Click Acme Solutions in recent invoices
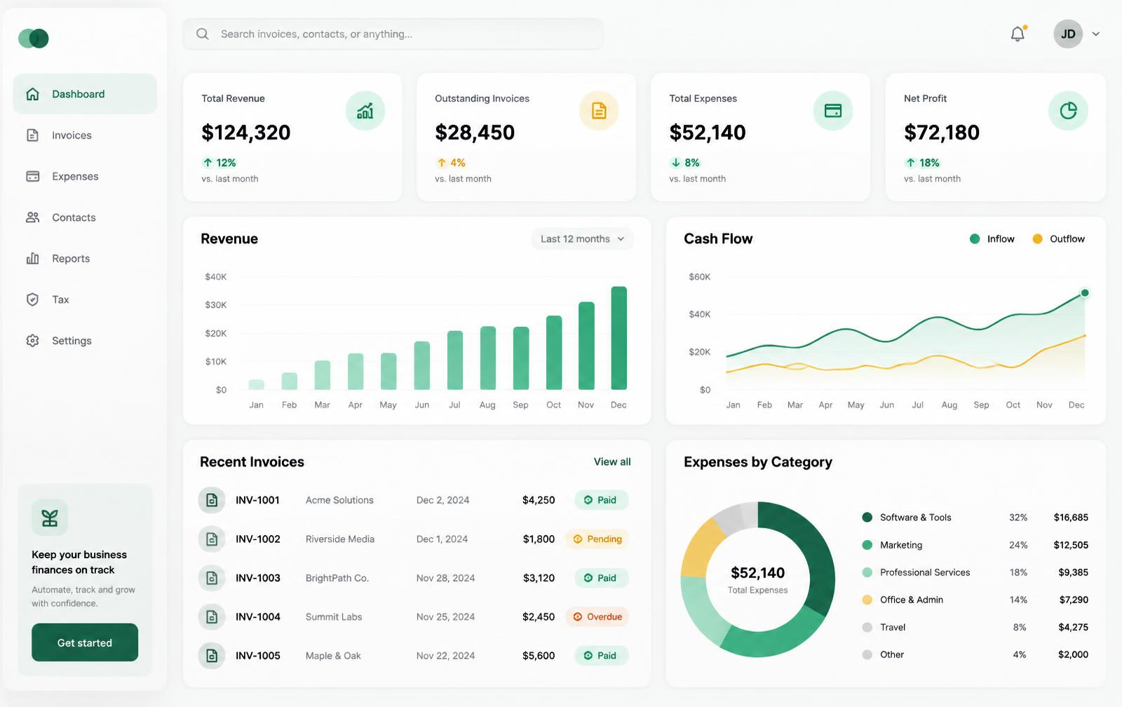This screenshot has width=1122, height=707. [339, 500]
